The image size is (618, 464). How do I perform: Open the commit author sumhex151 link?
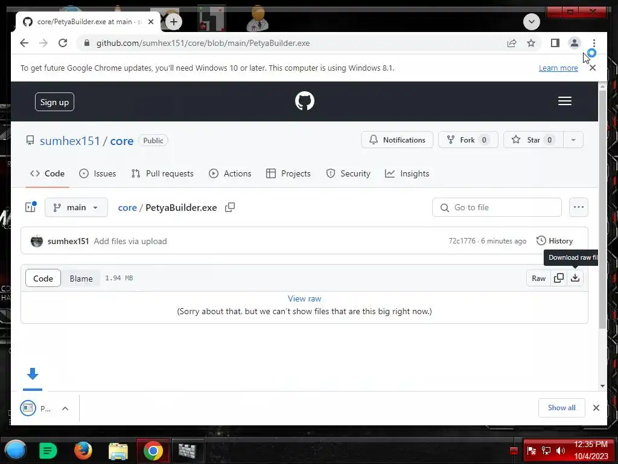click(68, 241)
